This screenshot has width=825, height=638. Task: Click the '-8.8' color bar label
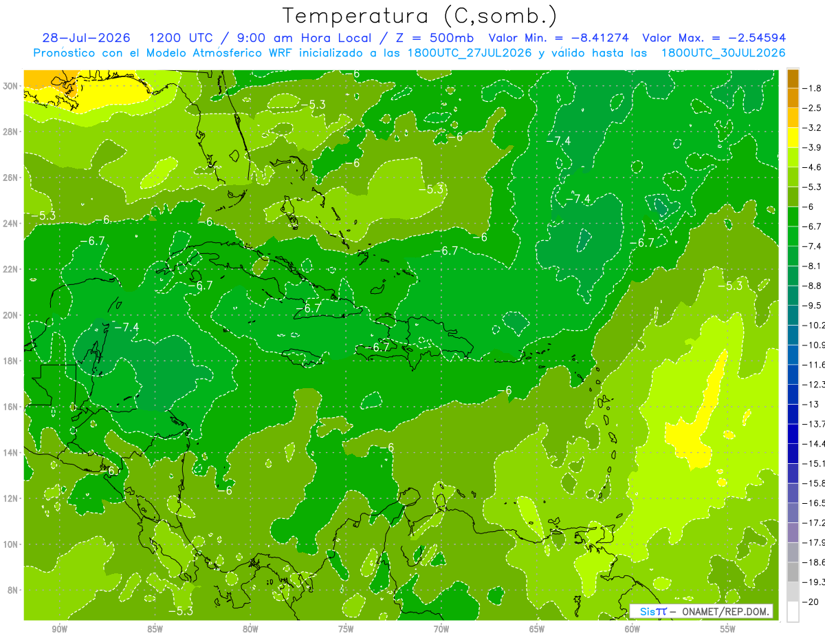pyautogui.click(x=813, y=286)
